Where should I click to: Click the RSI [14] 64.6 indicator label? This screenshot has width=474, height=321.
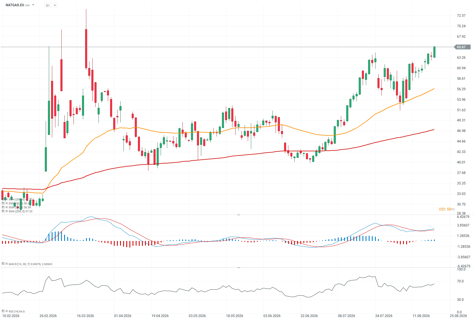tap(17, 311)
